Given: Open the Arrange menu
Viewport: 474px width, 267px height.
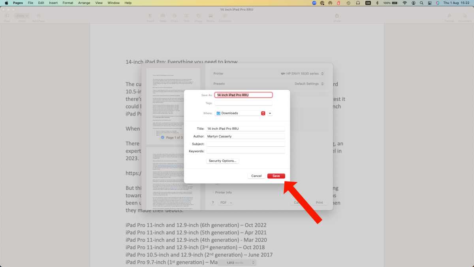Looking at the screenshot, I should pyautogui.click(x=84, y=3).
